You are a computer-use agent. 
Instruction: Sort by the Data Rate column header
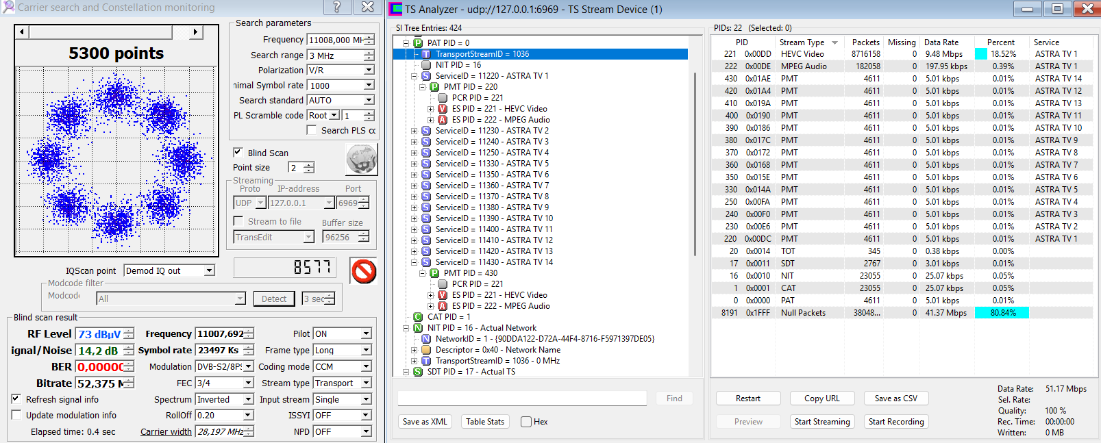pos(947,42)
